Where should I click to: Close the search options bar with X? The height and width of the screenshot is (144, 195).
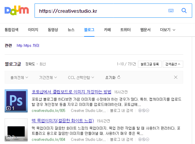(176, 77)
